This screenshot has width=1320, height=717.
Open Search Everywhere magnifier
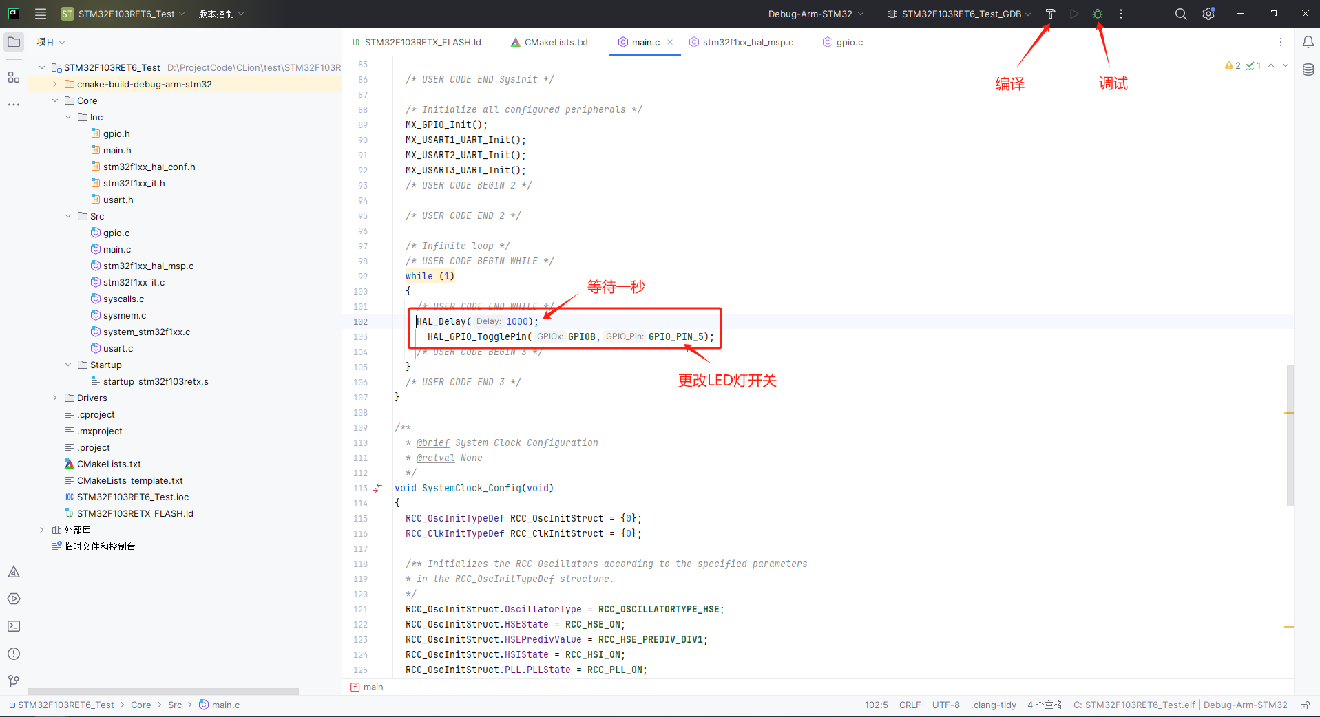tap(1181, 14)
